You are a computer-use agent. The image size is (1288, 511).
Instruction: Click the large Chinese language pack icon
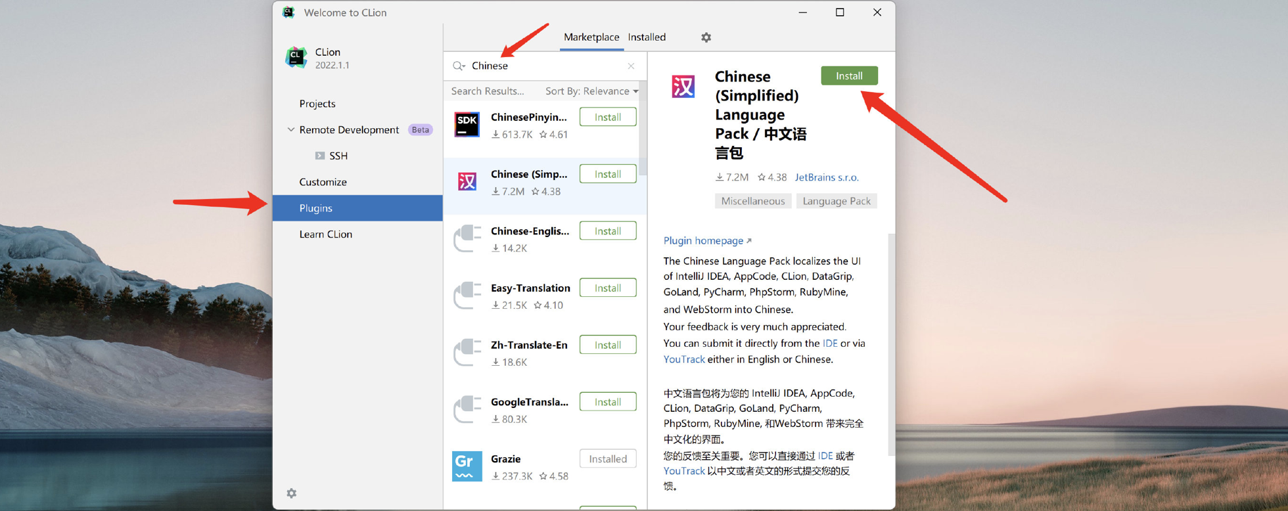(x=683, y=86)
